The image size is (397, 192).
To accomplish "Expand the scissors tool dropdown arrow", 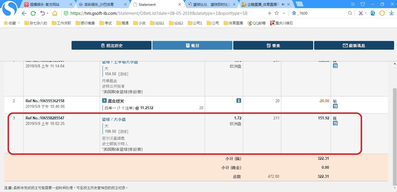I will (x=366, y=13).
